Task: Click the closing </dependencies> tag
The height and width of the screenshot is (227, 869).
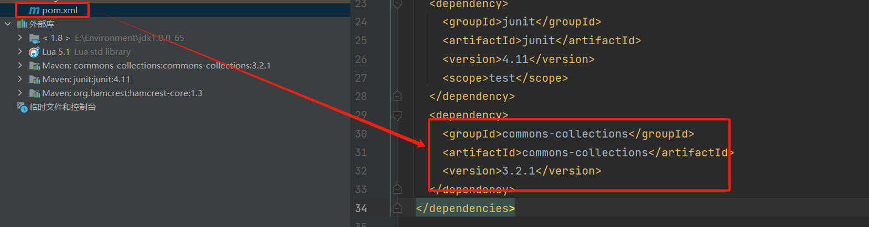Action: (465, 208)
